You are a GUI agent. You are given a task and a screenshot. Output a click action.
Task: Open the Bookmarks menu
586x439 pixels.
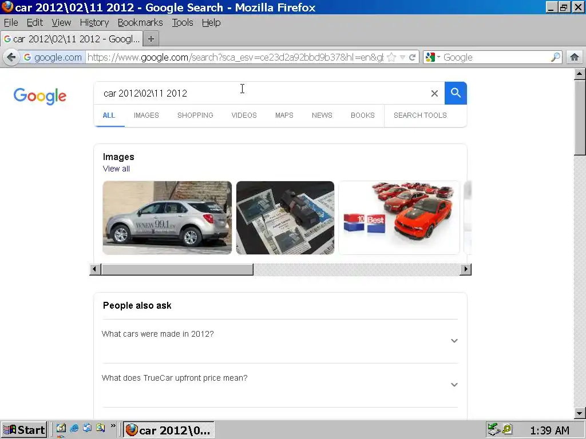tap(140, 22)
